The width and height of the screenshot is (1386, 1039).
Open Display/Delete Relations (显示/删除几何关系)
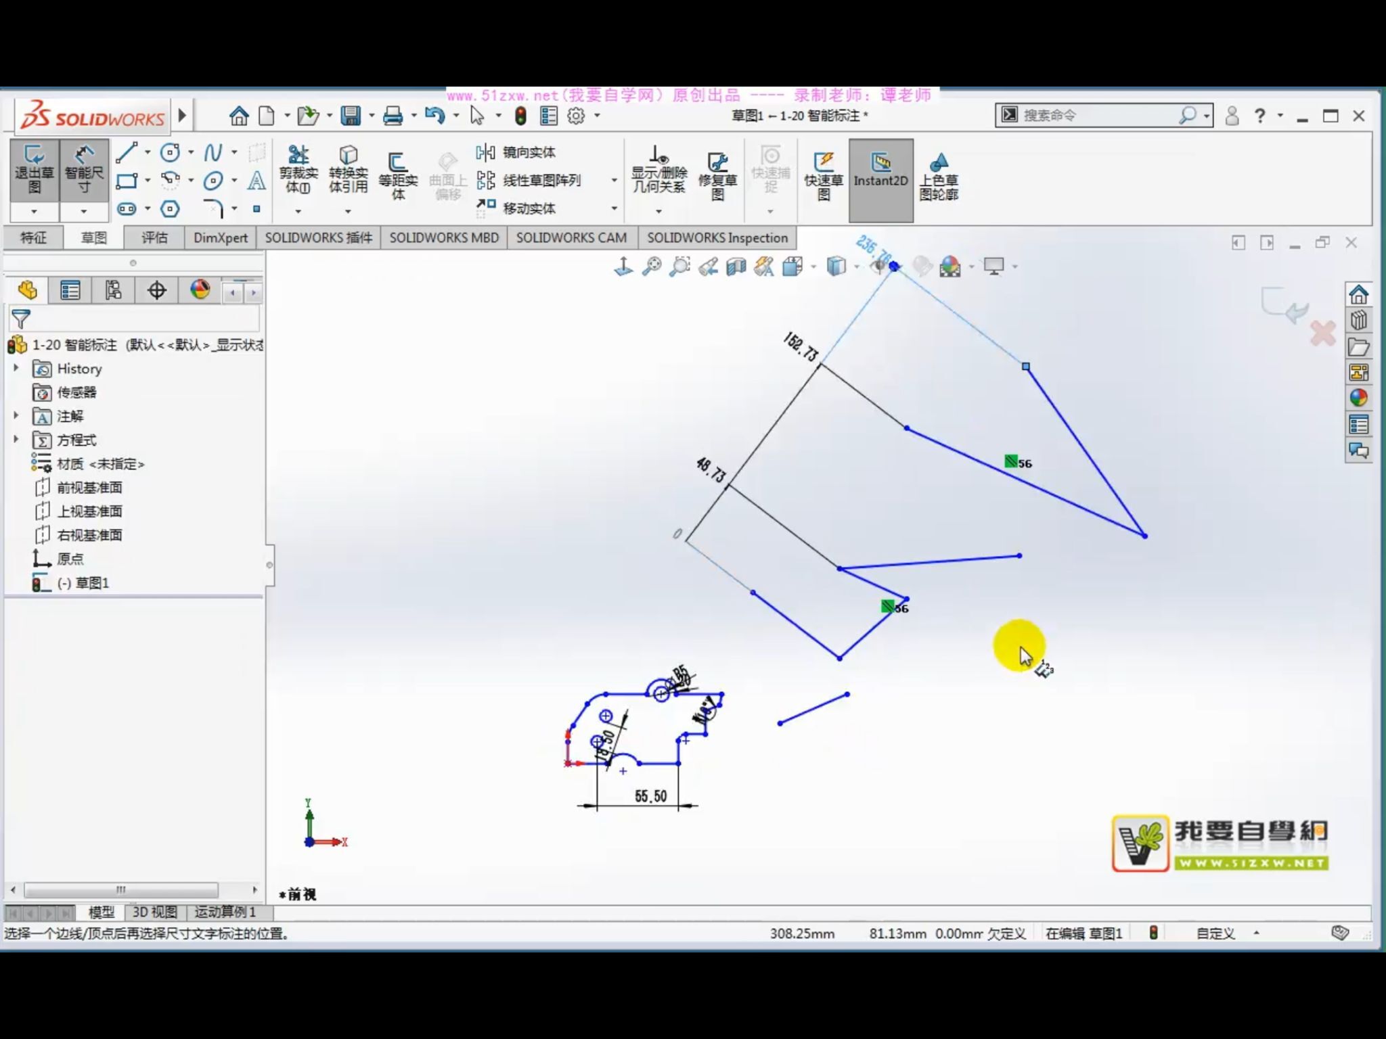tap(658, 170)
